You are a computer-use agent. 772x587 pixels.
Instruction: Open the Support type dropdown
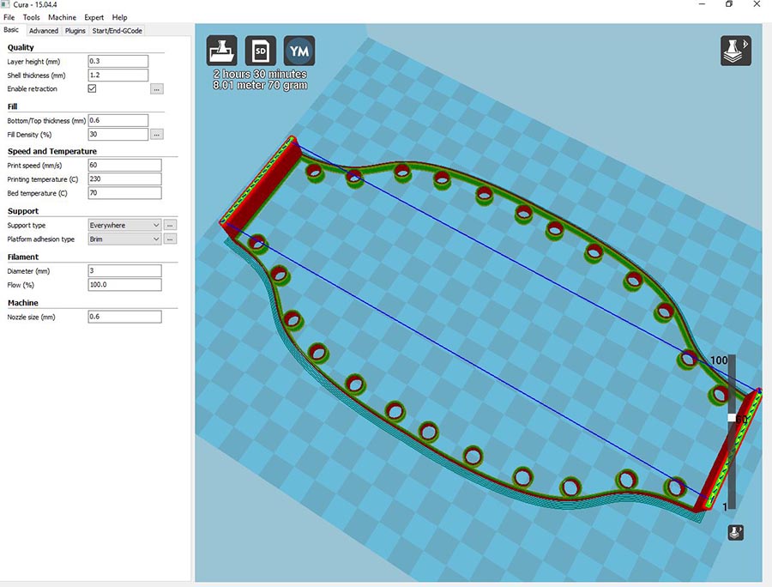pyautogui.click(x=124, y=225)
